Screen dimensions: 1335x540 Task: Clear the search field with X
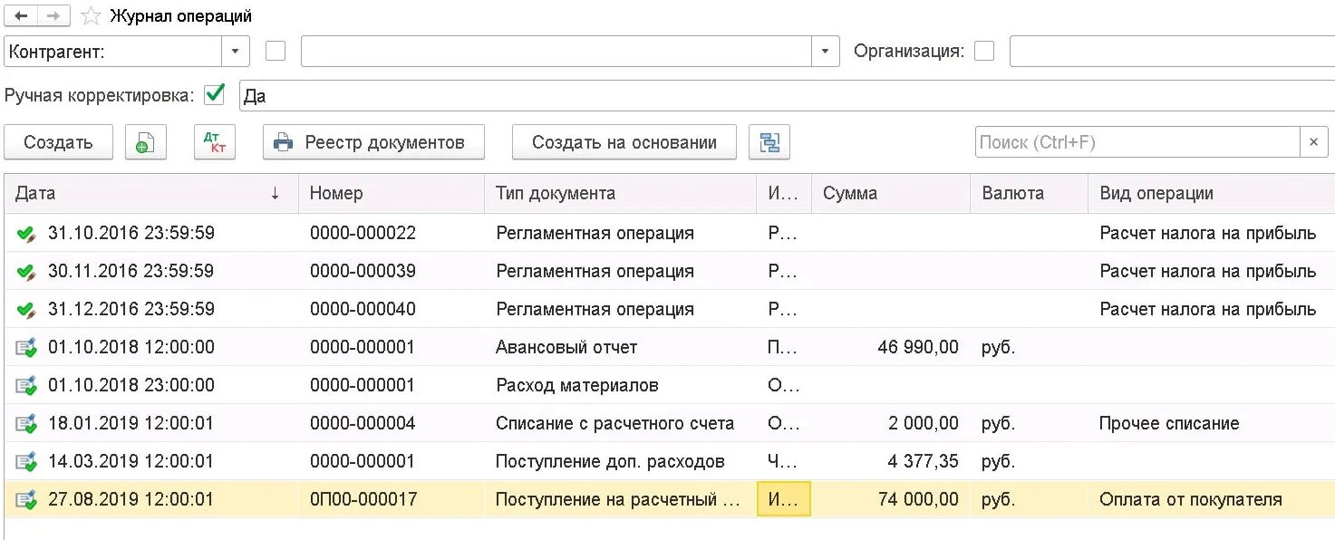click(x=1314, y=142)
